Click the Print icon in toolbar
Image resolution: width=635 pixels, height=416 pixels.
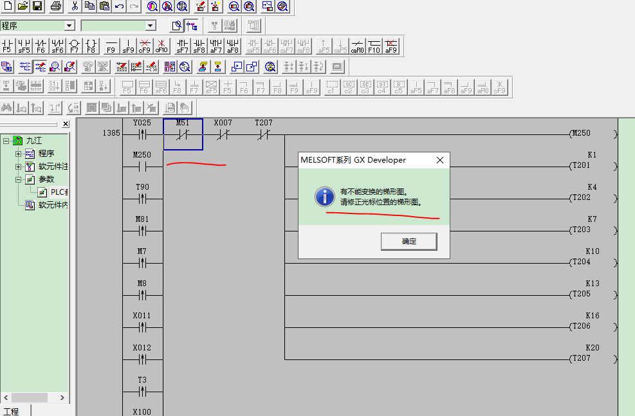pos(56,6)
